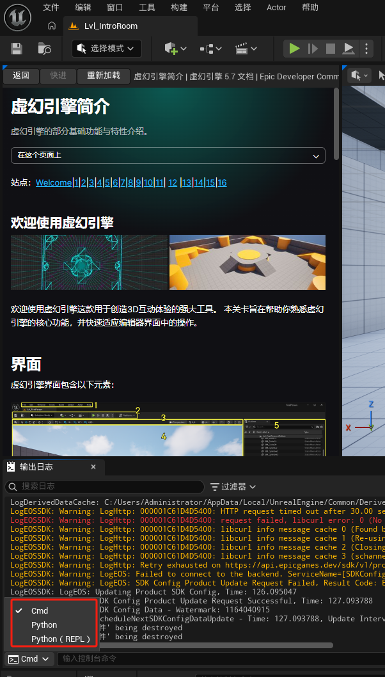Image resolution: width=385 pixels, height=677 pixels.
Task: Click the filter lines icon beside 过滤器
Action: [x=214, y=487]
